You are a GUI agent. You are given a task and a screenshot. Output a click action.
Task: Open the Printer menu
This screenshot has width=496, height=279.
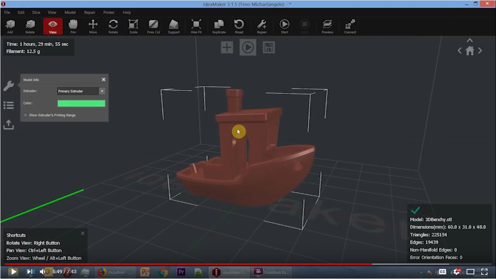pyautogui.click(x=109, y=12)
